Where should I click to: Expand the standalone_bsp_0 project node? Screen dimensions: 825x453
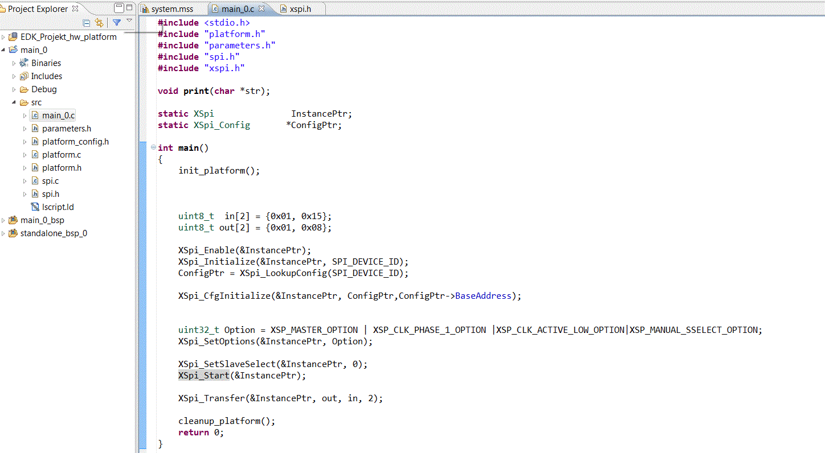click(3, 233)
